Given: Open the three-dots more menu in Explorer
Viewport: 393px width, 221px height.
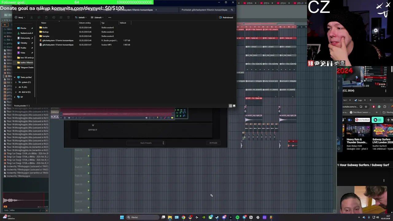Looking at the screenshot, I should pyautogui.click(x=110, y=17).
